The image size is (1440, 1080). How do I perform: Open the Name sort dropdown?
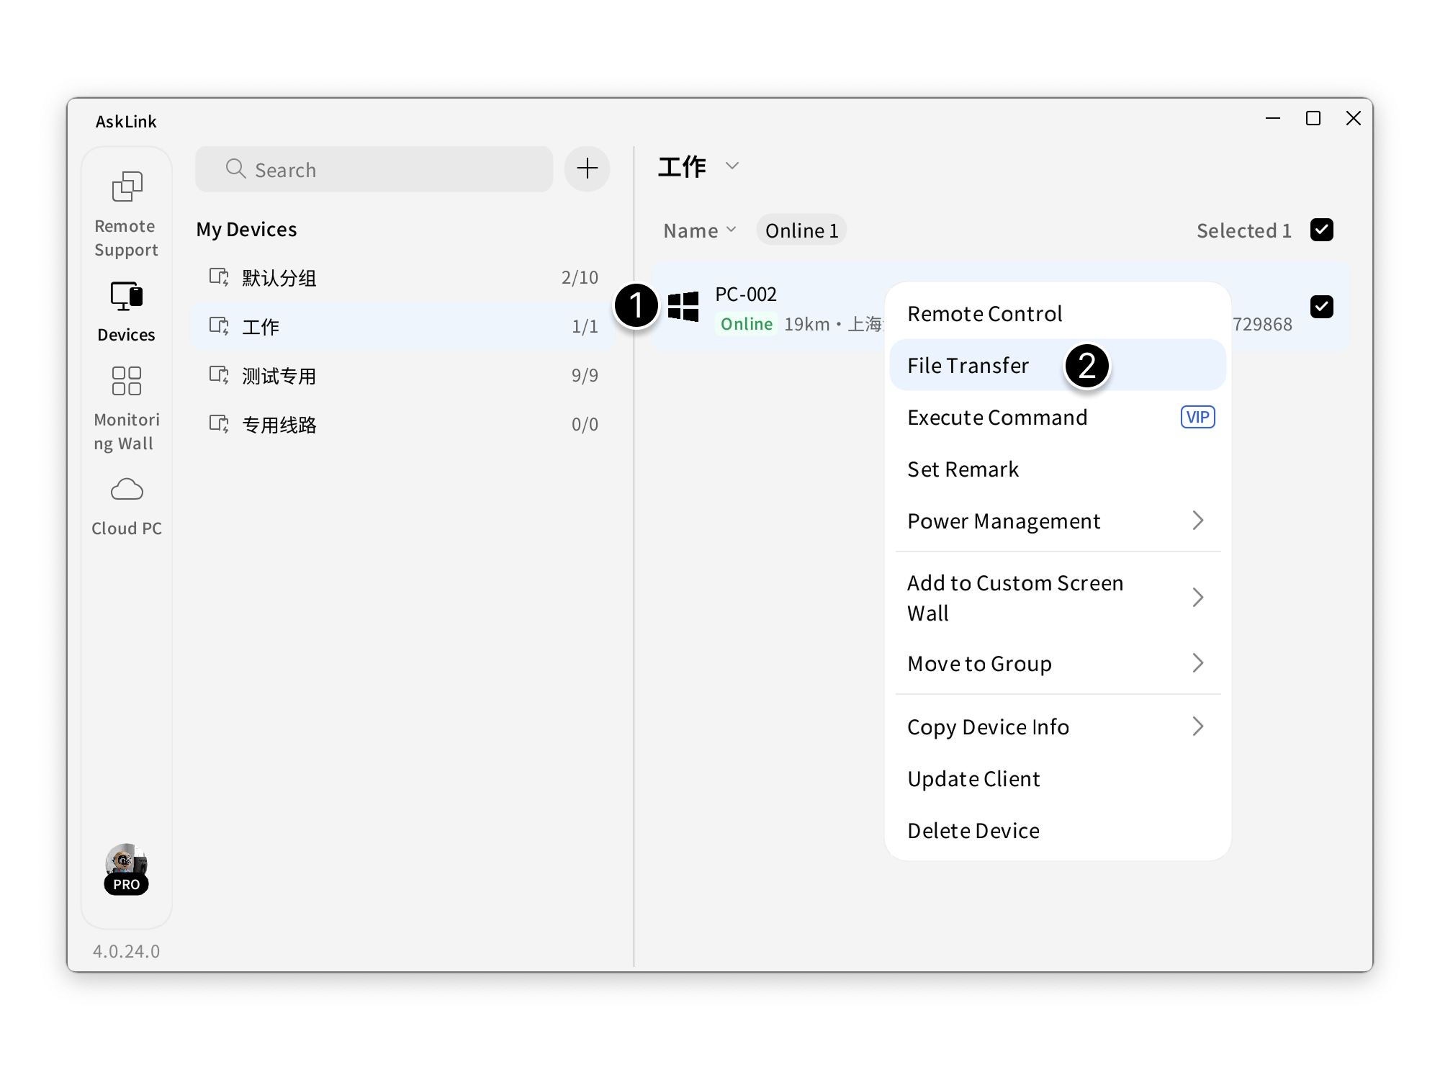[699, 230]
